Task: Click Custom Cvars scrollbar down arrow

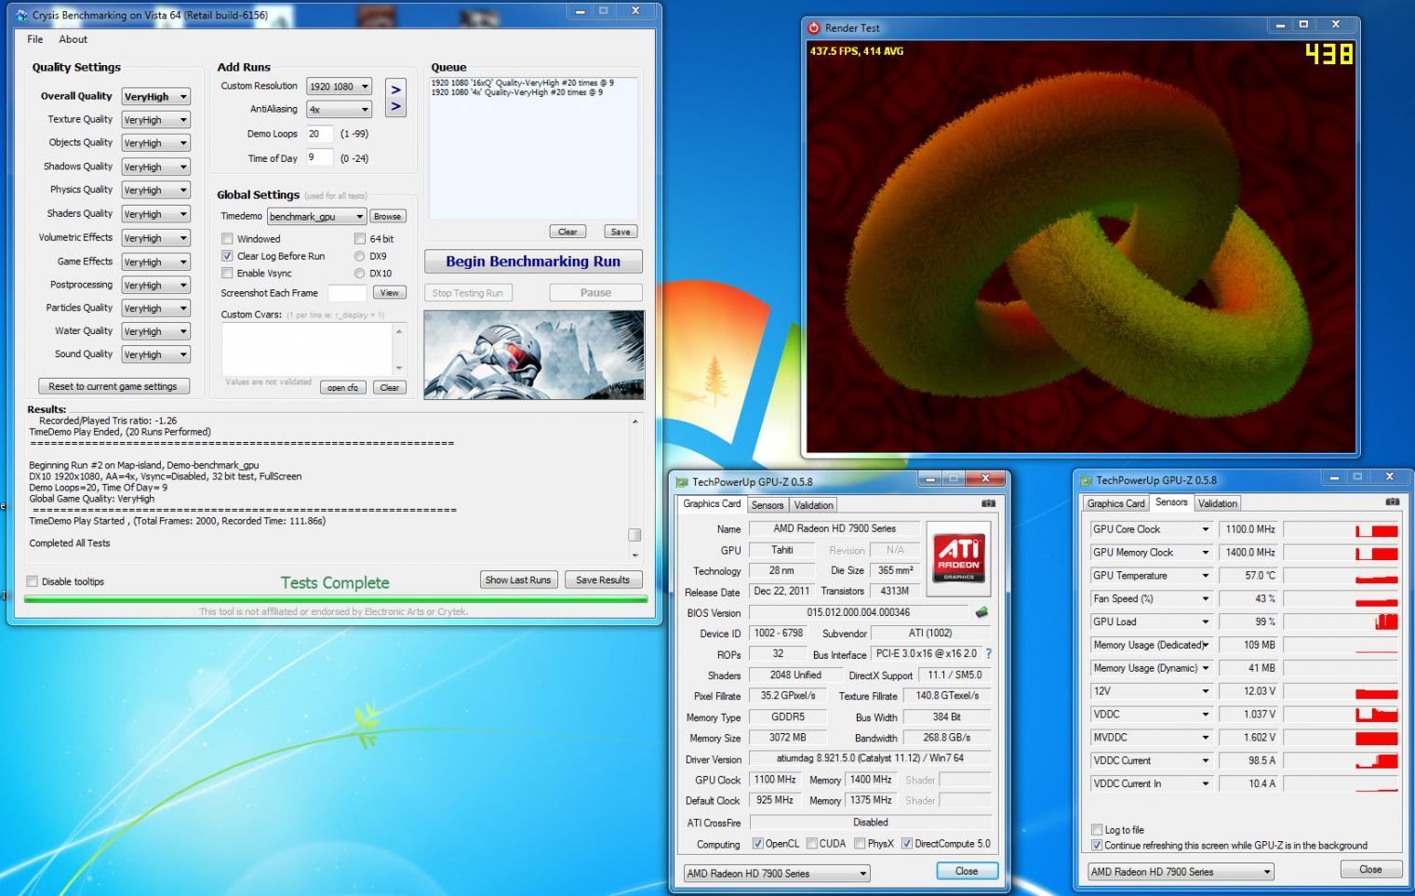Action: [x=399, y=368]
